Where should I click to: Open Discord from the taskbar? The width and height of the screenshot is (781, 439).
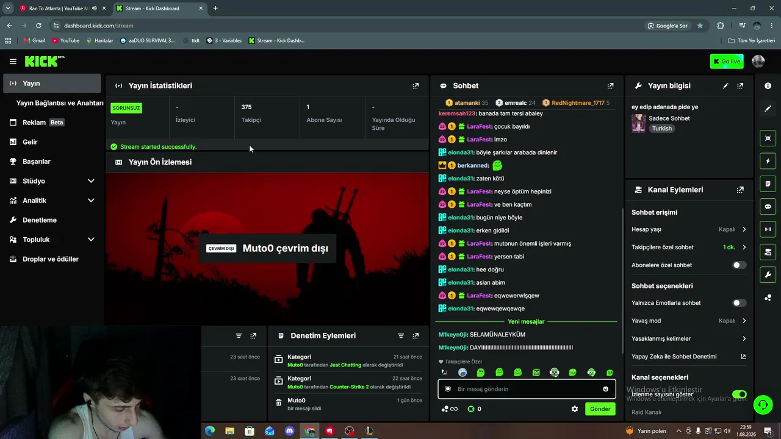click(290, 431)
